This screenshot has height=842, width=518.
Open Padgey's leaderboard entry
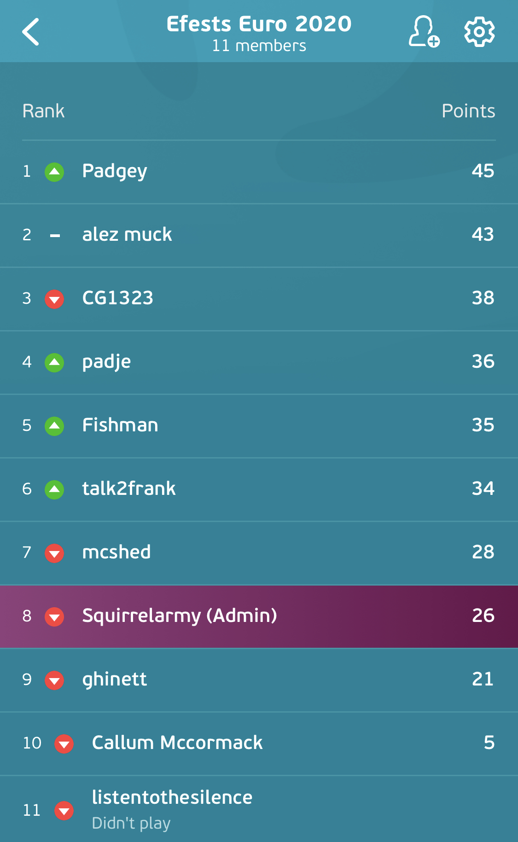coord(259,172)
